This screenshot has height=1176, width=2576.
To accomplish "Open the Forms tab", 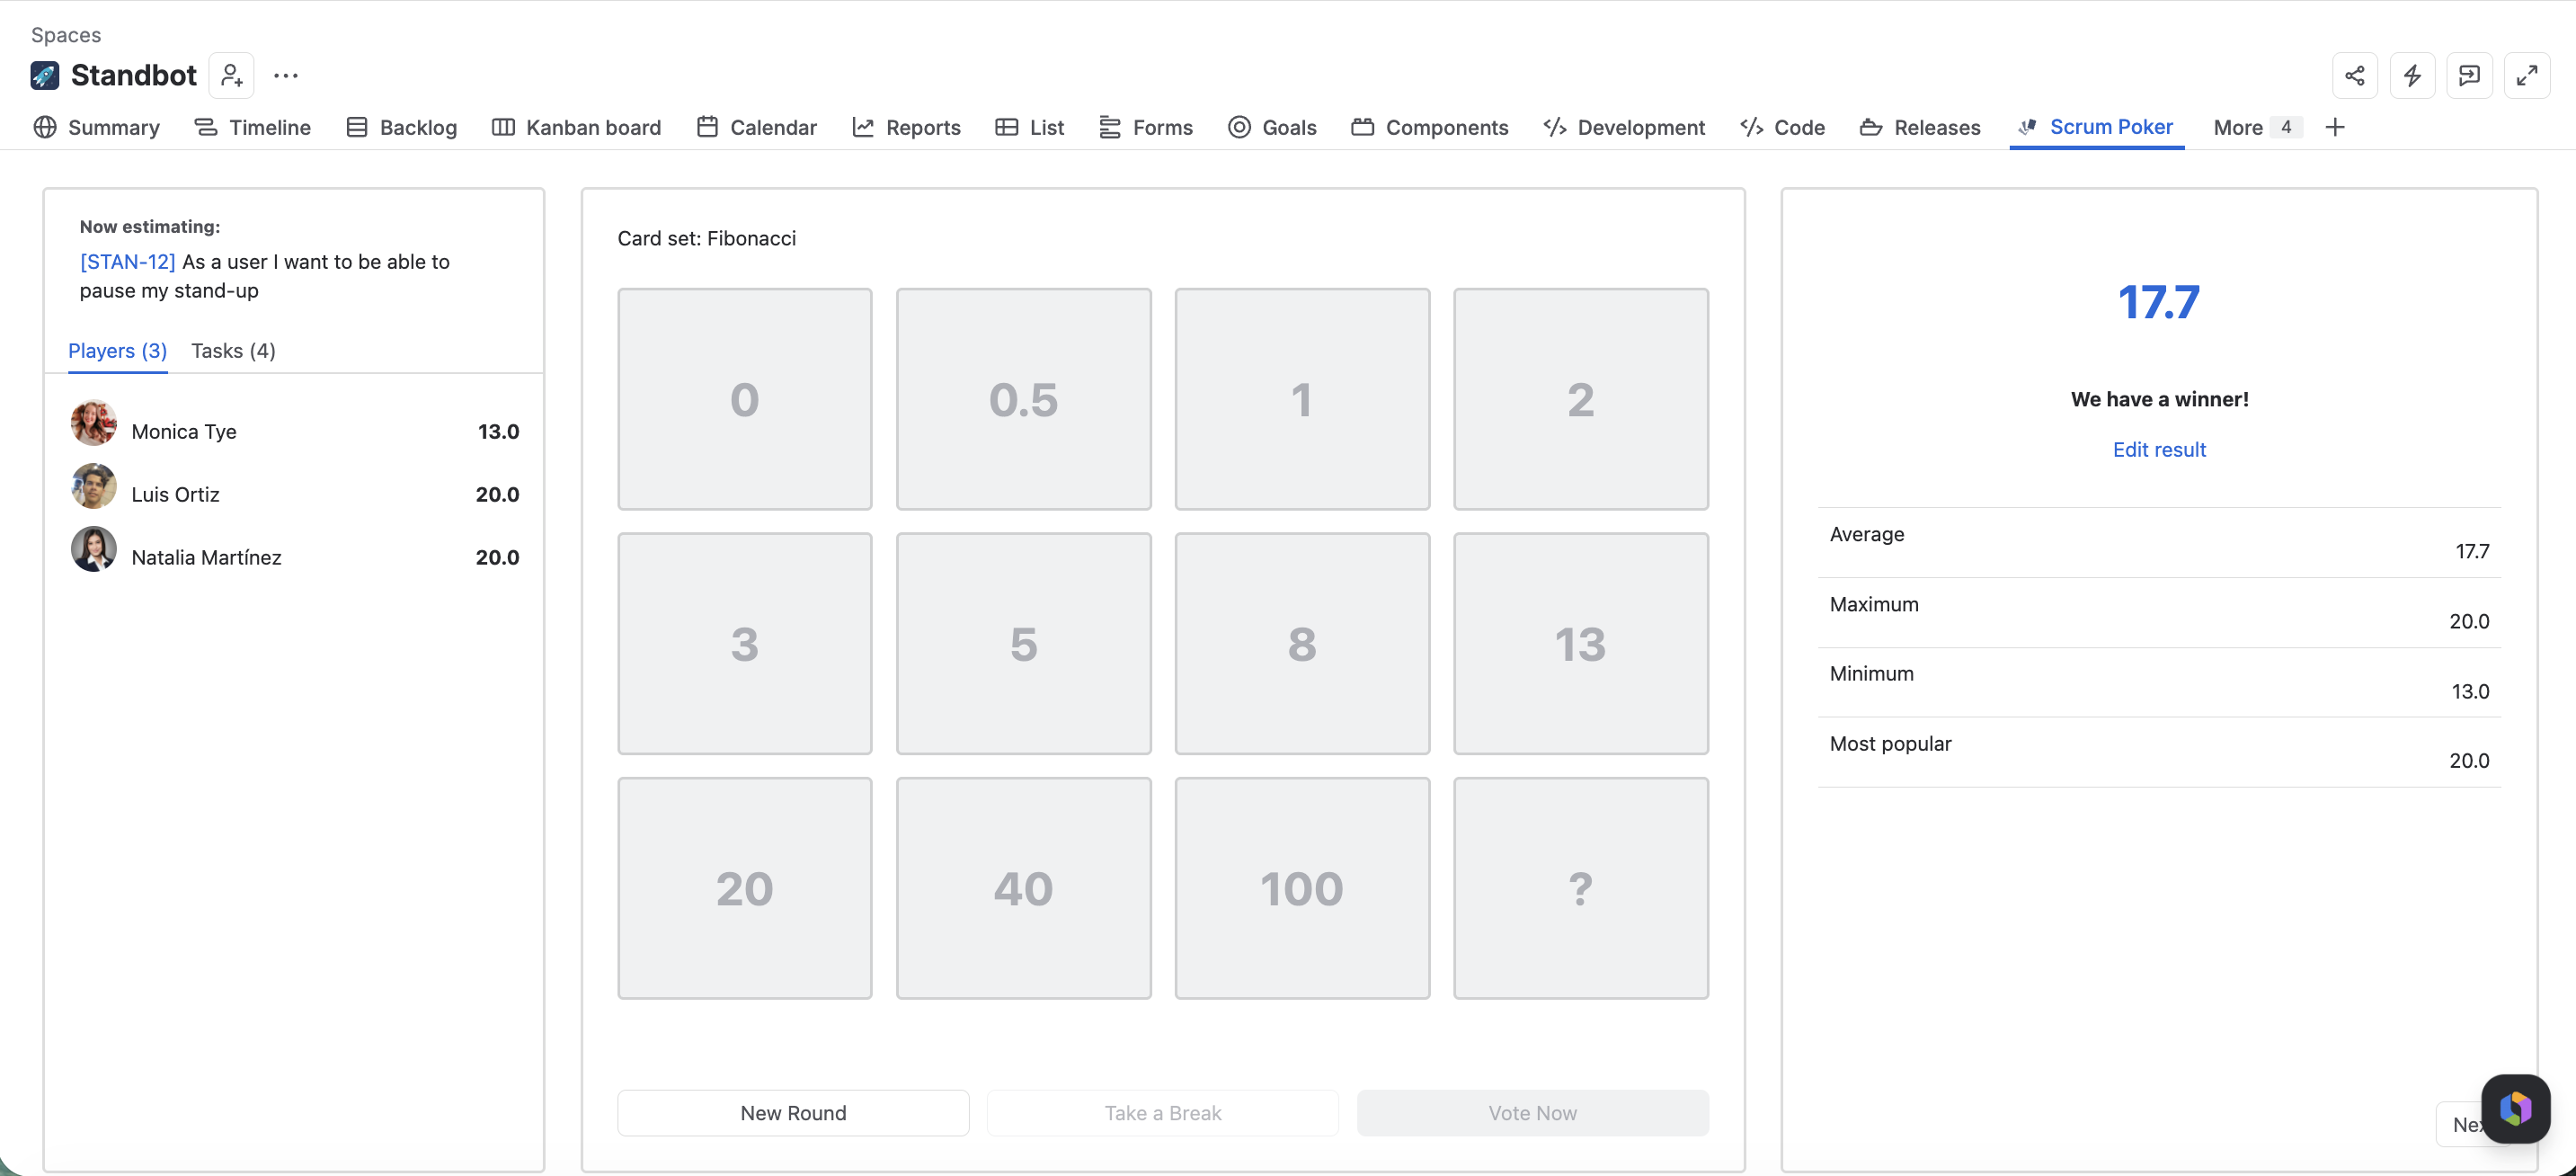I will pos(1146,127).
